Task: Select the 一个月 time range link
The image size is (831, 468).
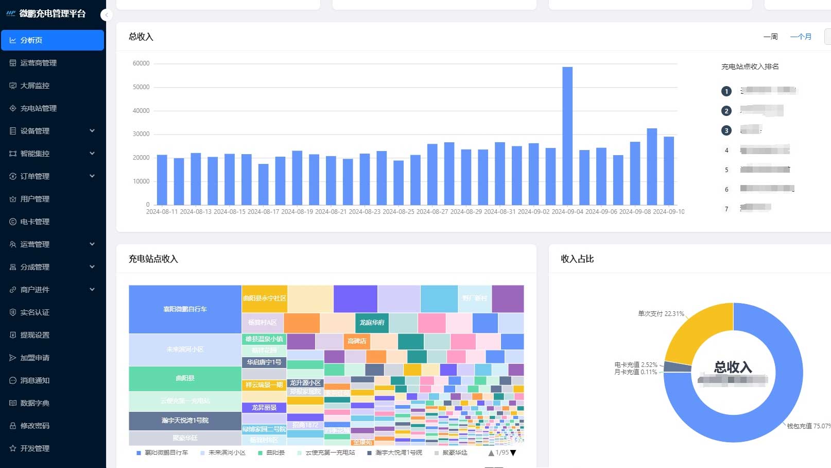Action: pyautogui.click(x=801, y=37)
